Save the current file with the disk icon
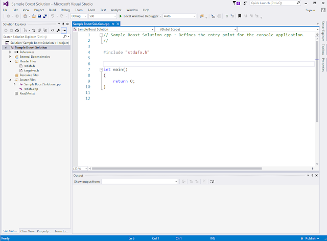Screen dimensions: 327x241 pos(39,16)
